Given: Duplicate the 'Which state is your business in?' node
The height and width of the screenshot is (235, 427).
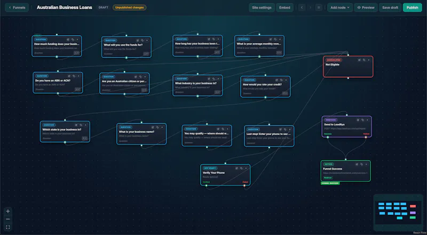Looking at the screenshot, I should click(x=81, y=125).
